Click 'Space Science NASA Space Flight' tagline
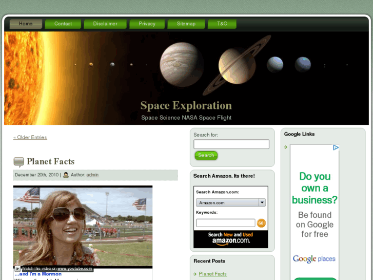Screen dimensions: 373x280 coord(186,118)
